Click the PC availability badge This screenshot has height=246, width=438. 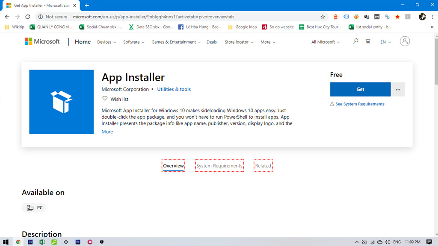click(x=34, y=208)
